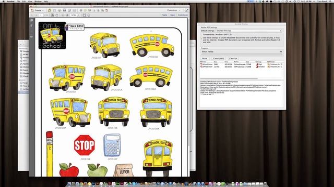Click the Pause button in Distiller
334x187 pixels.
(205, 58)
